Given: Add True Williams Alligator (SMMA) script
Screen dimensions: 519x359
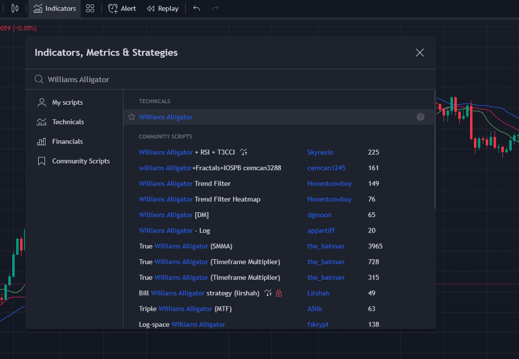Looking at the screenshot, I should point(186,247).
